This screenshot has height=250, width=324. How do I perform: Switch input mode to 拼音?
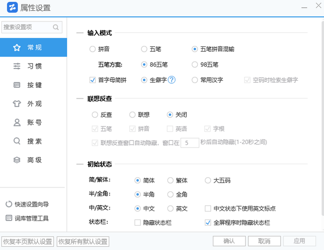(92, 49)
